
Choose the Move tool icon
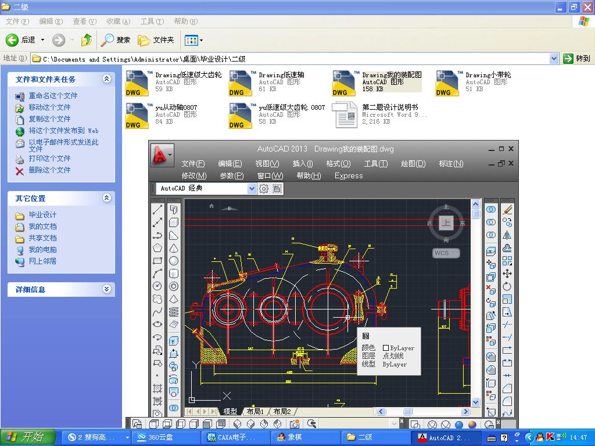point(507,274)
